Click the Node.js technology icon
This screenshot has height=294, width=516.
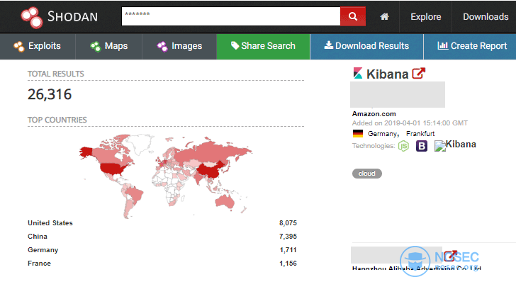(403, 146)
